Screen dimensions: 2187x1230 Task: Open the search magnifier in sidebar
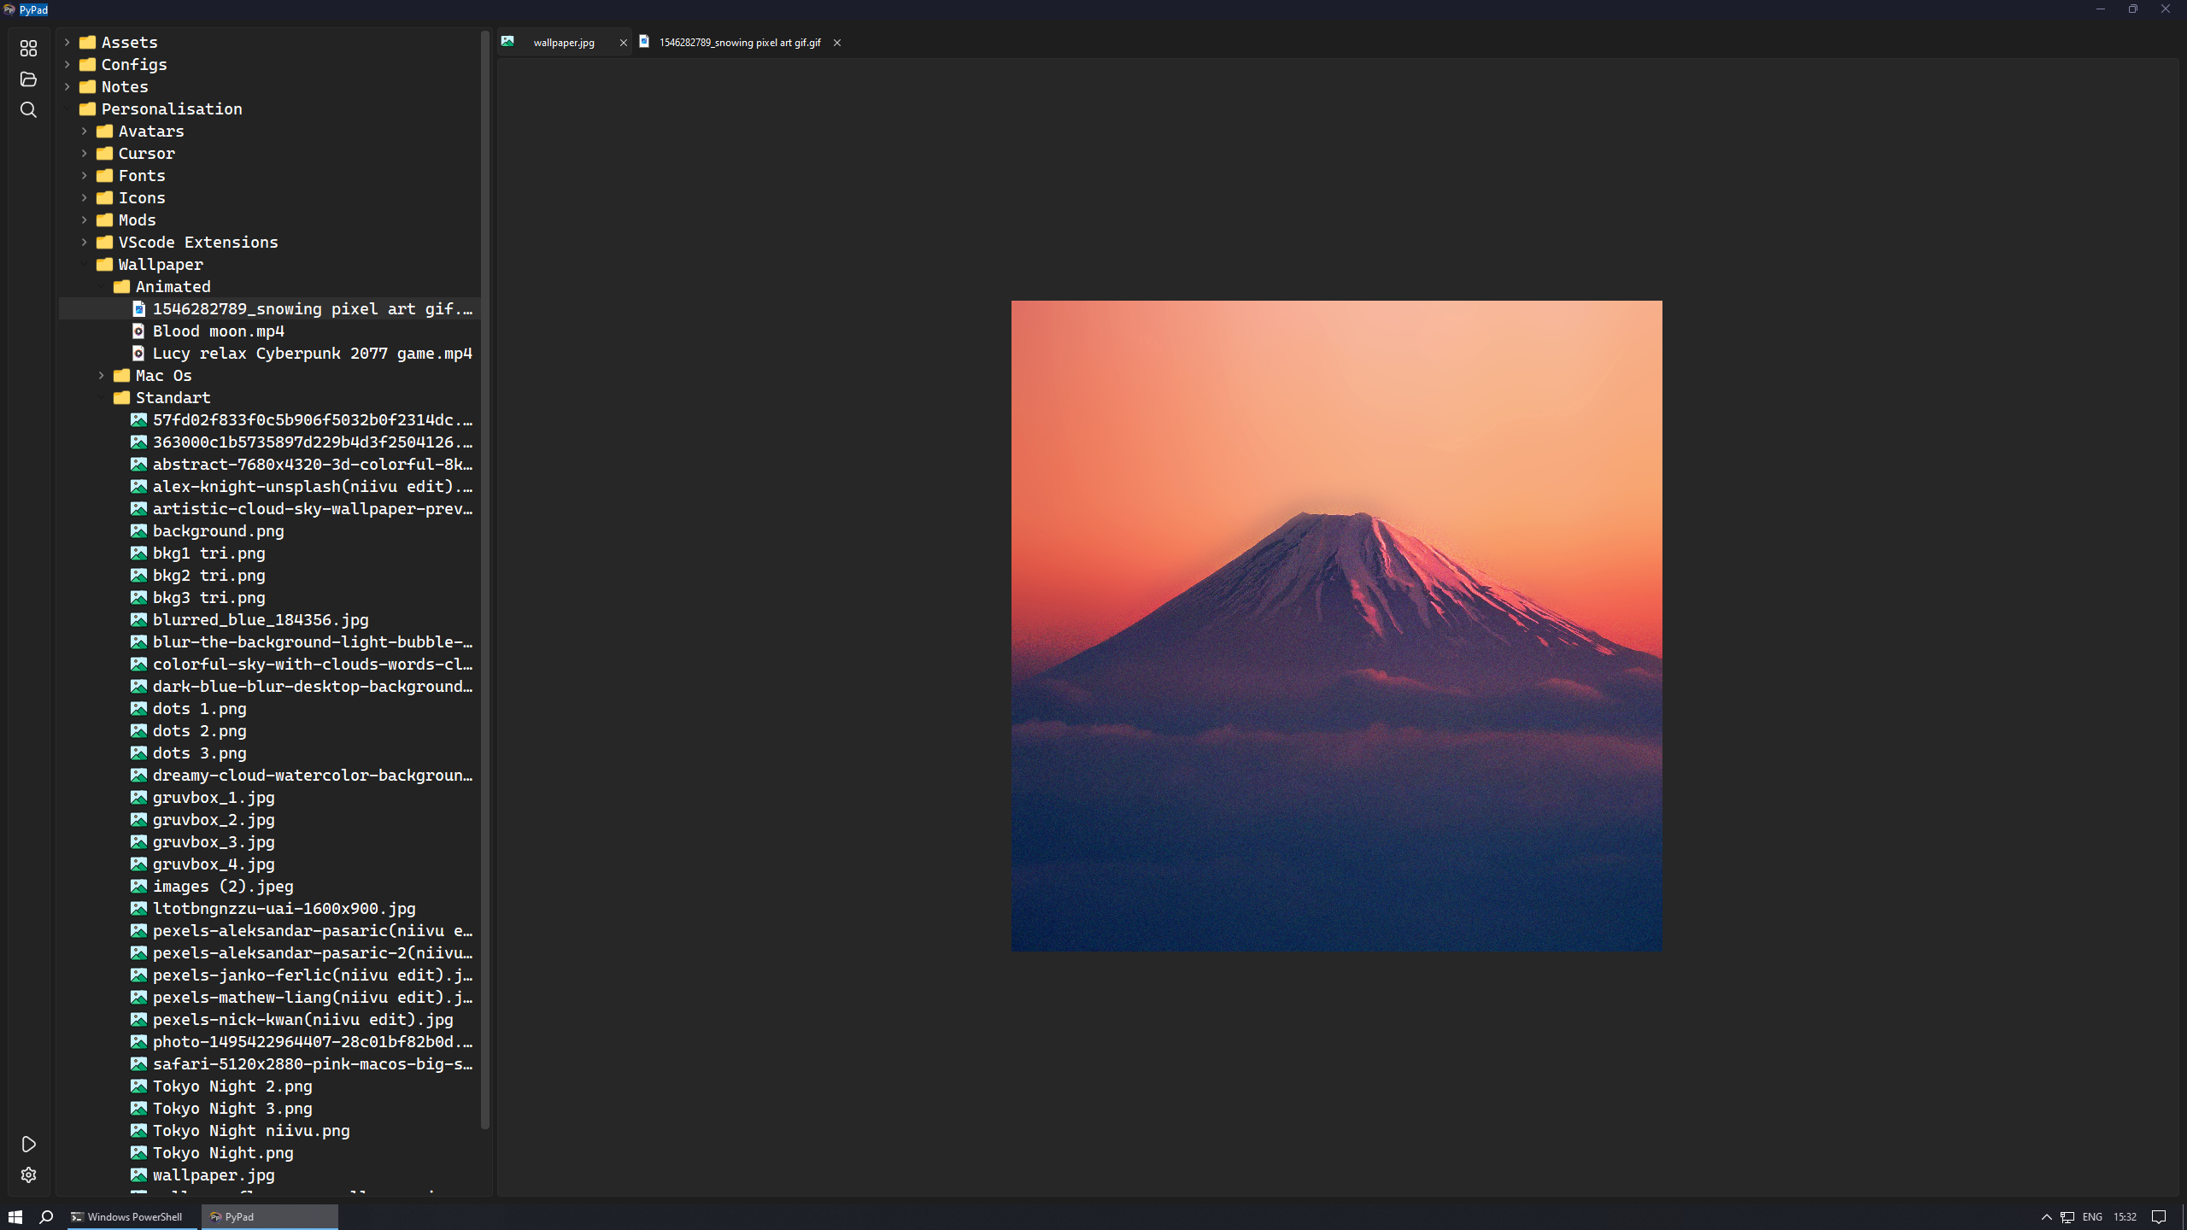pyautogui.click(x=28, y=110)
